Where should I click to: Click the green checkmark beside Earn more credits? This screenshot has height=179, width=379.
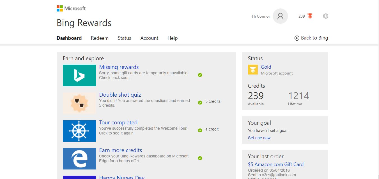click(x=200, y=158)
